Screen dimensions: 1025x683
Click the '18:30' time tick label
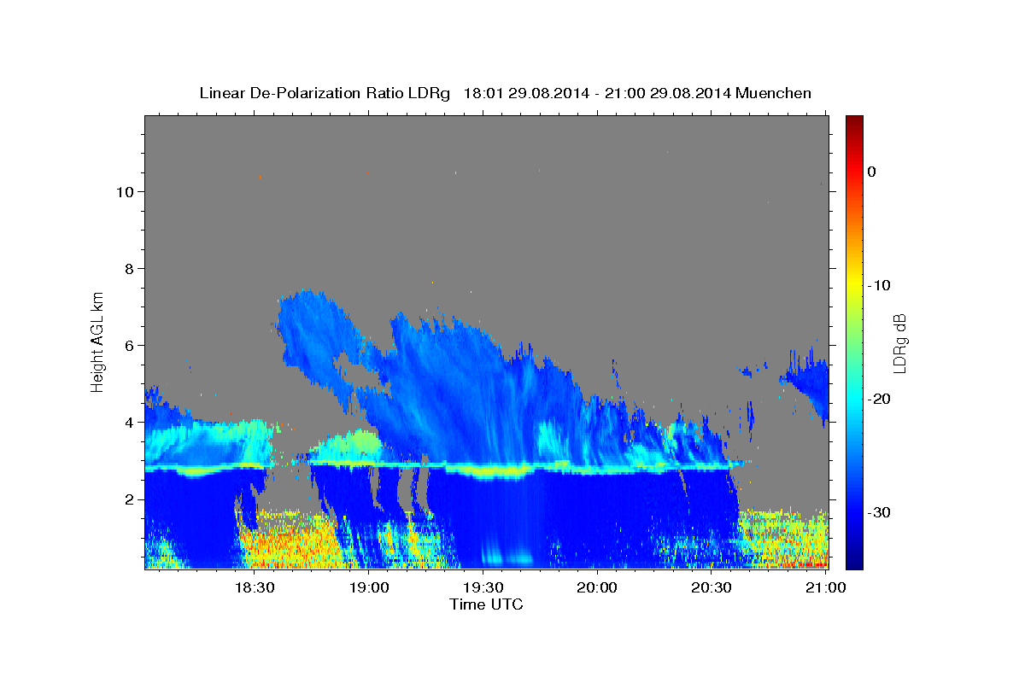click(x=255, y=588)
